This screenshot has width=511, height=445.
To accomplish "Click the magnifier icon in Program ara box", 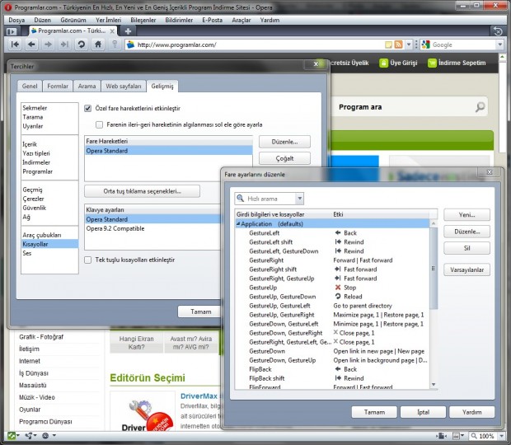I will pos(480,106).
